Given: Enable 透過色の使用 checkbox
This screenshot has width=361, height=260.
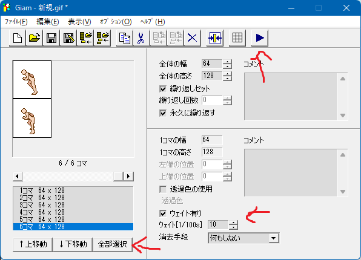Looking at the screenshot, I should (163, 189).
